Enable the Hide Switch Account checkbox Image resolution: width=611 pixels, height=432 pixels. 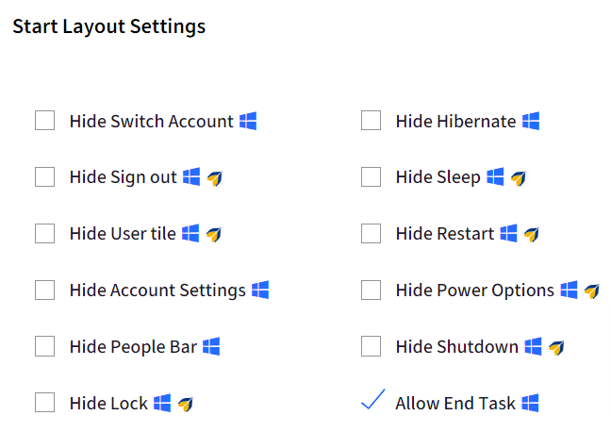45,120
